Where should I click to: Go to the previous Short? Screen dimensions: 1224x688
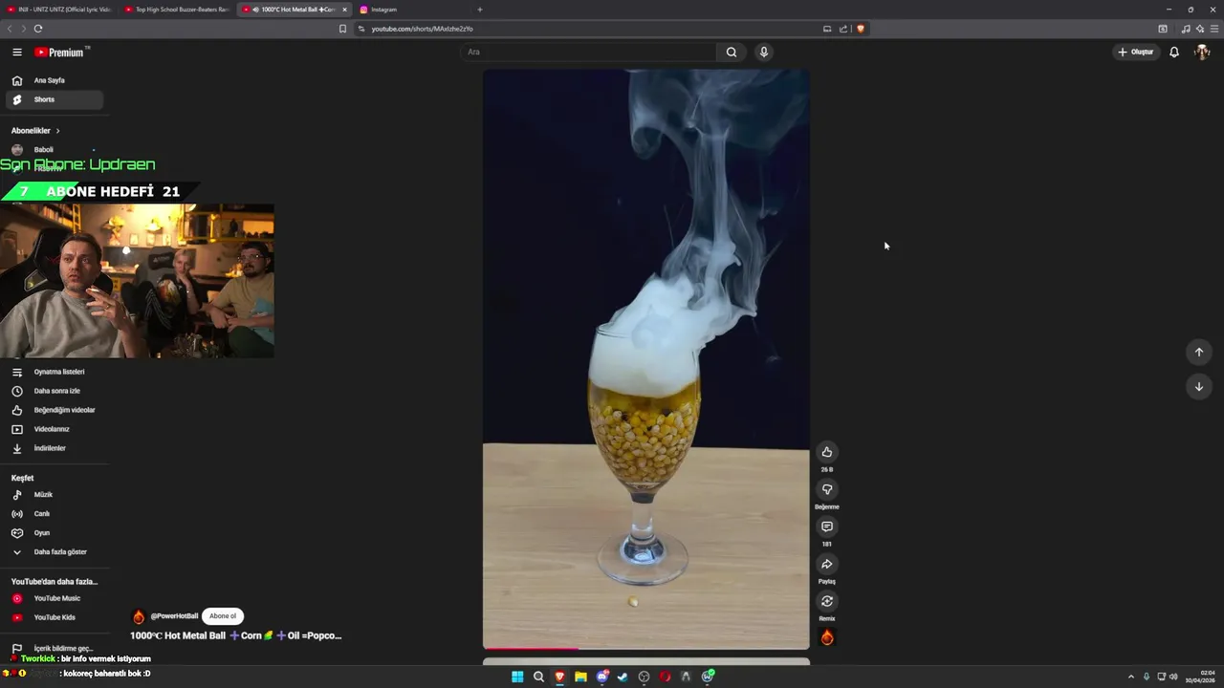pos(1199,353)
